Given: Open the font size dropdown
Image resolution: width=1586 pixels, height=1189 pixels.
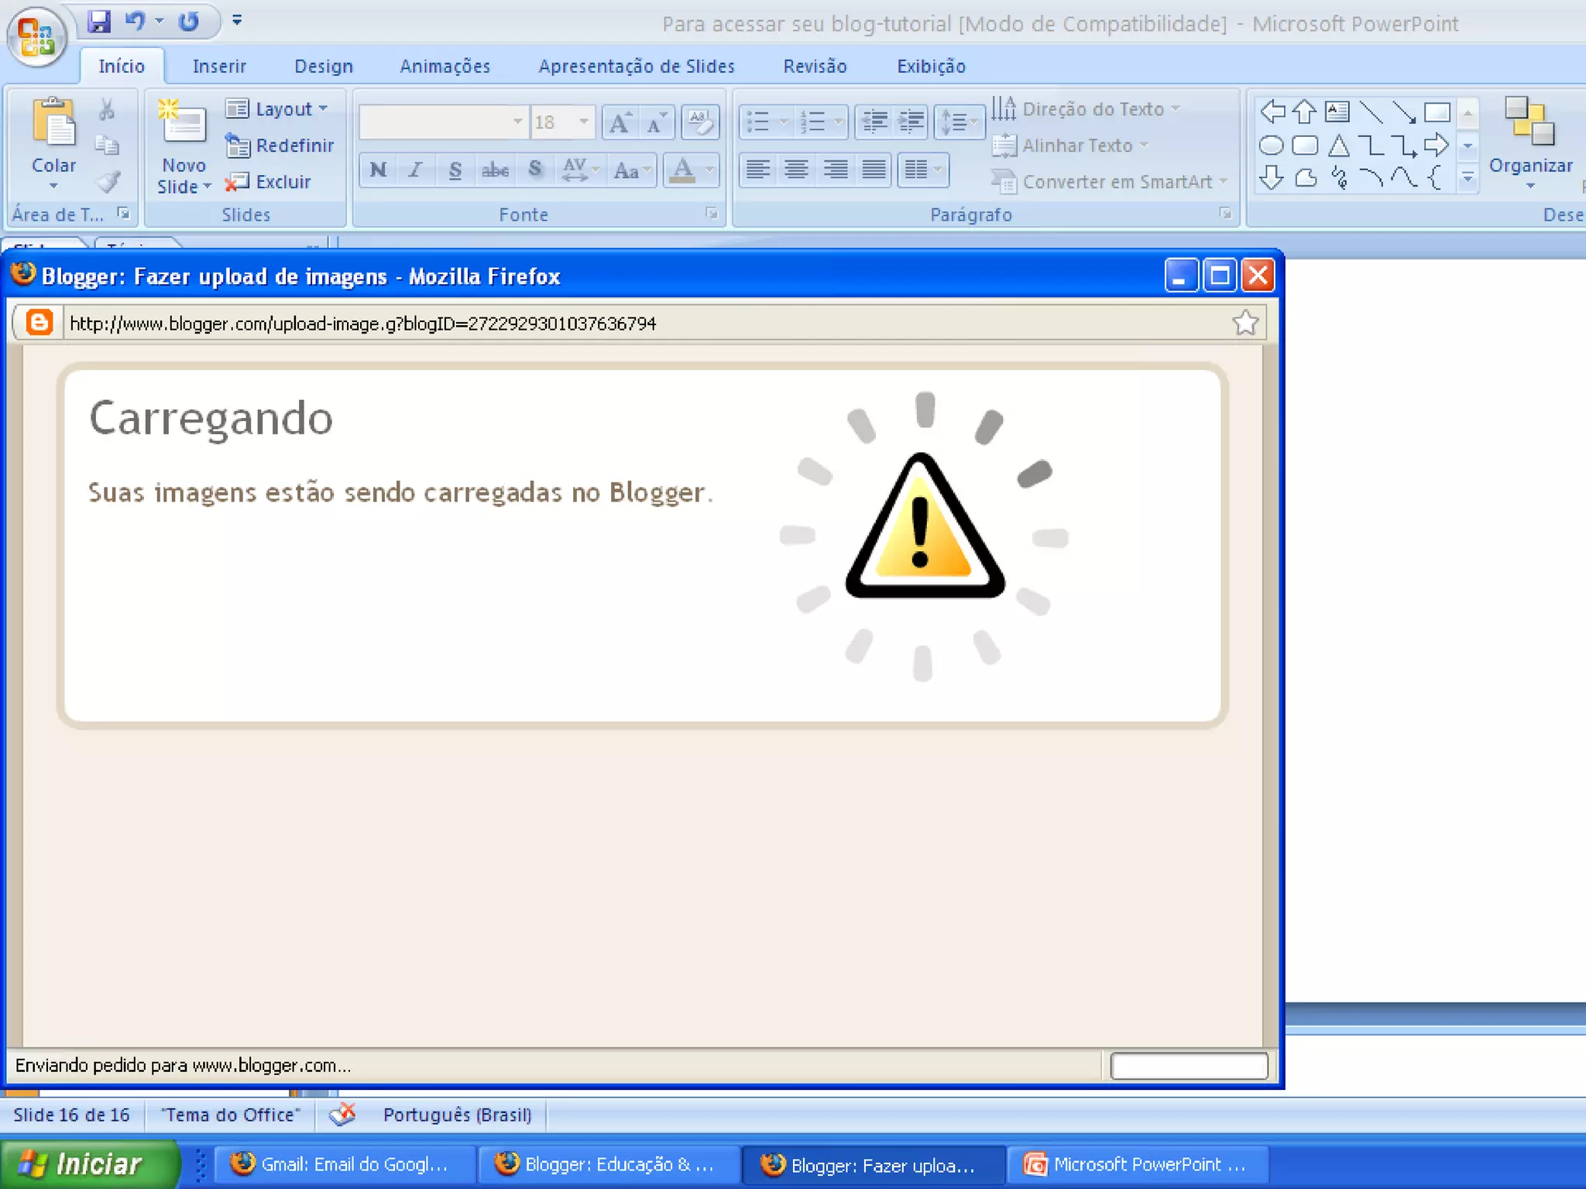Looking at the screenshot, I should point(583,122).
